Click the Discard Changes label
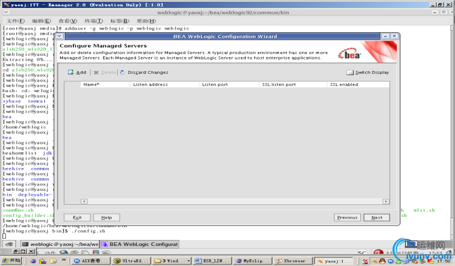The height and width of the screenshot is (266, 455). coord(148,73)
